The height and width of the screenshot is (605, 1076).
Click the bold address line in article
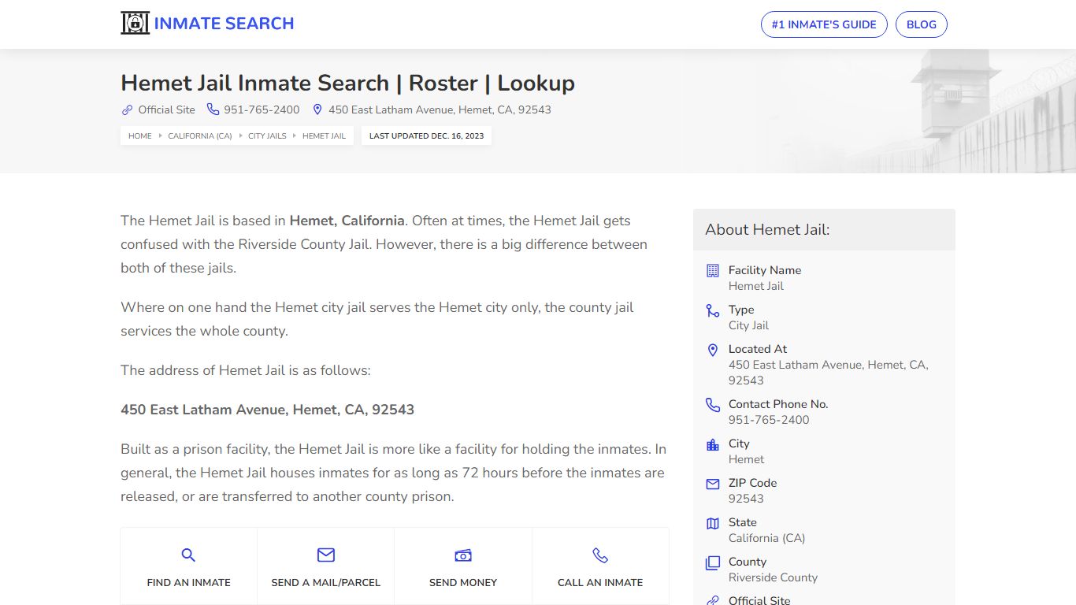tap(267, 410)
